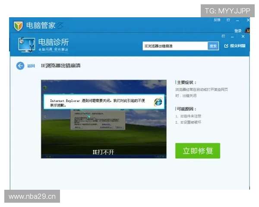Click the Internet Explorer logo in preview
This screenshot has width=259, height=207.
click(x=158, y=102)
